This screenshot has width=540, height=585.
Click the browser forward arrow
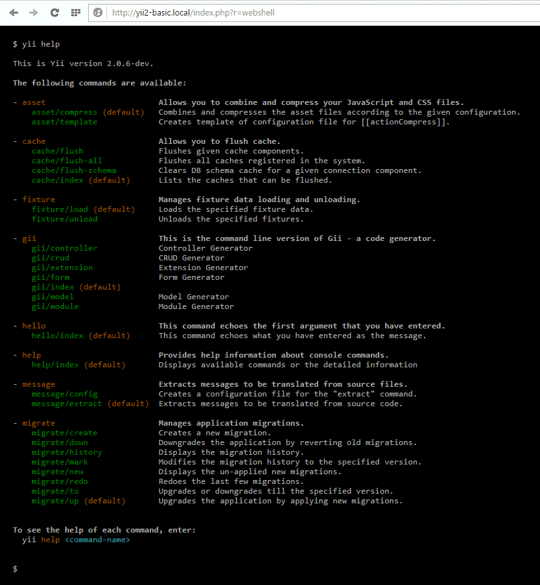(34, 13)
